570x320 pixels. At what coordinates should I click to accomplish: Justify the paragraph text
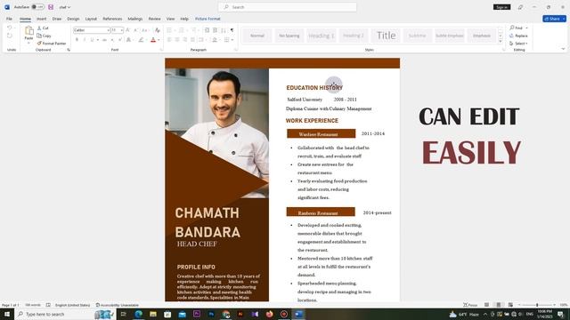192,39
